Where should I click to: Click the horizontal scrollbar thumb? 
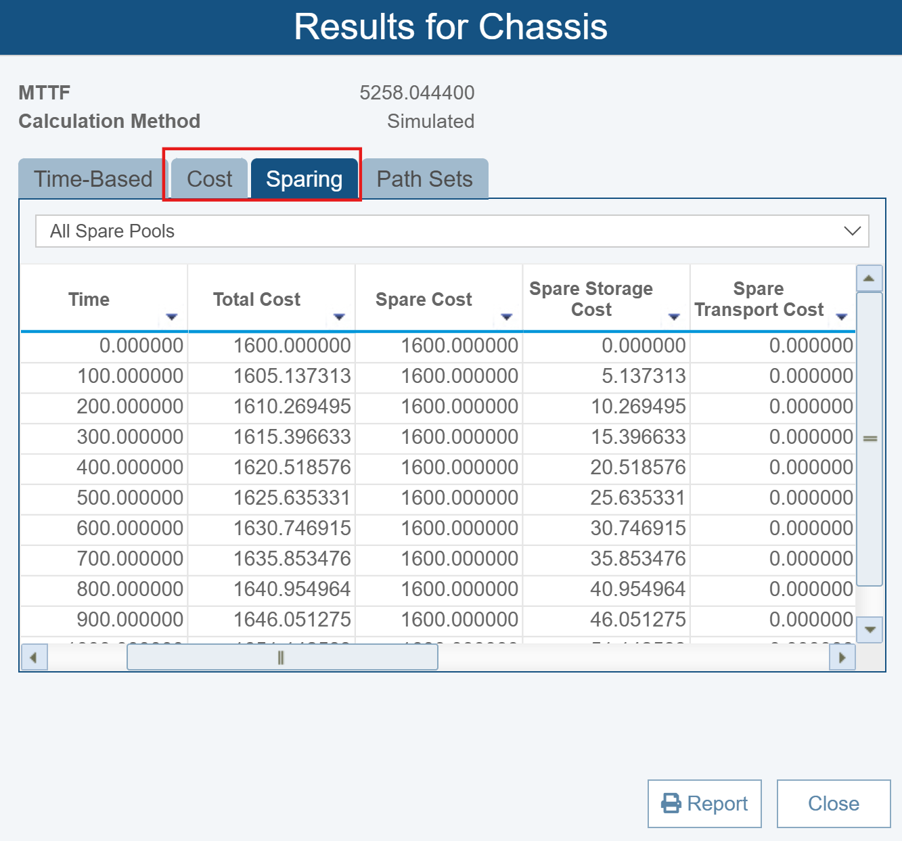pos(282,657)
